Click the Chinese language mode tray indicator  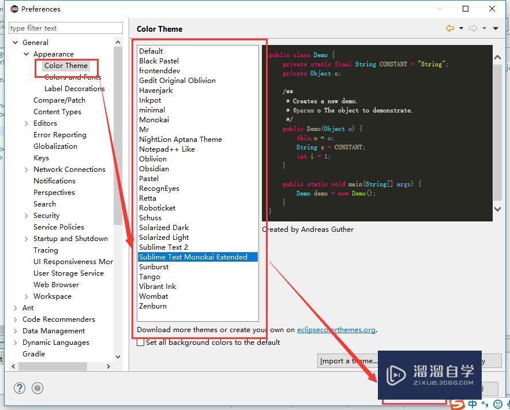point(472,404)
